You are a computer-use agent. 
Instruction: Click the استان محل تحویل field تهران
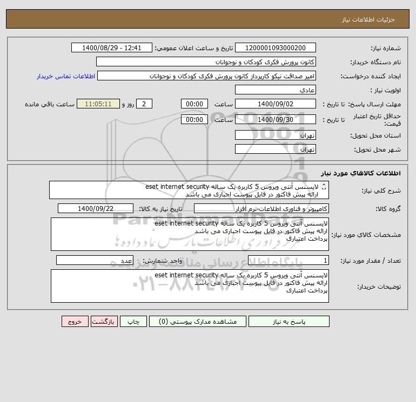(x=276, y=135)
